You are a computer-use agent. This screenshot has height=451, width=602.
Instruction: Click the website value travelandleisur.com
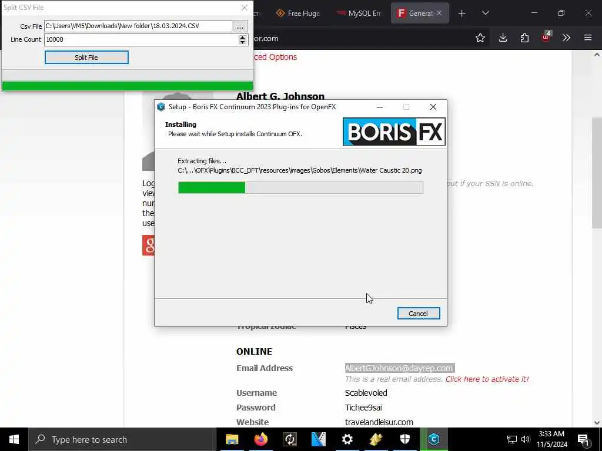(x=379, y=422)
